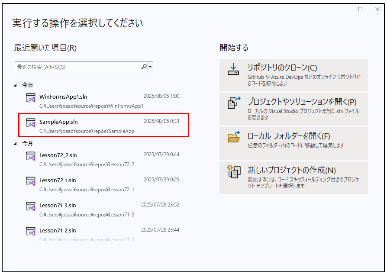Click the Lesson72_2.sln solution icon

(x=30, y=156)
